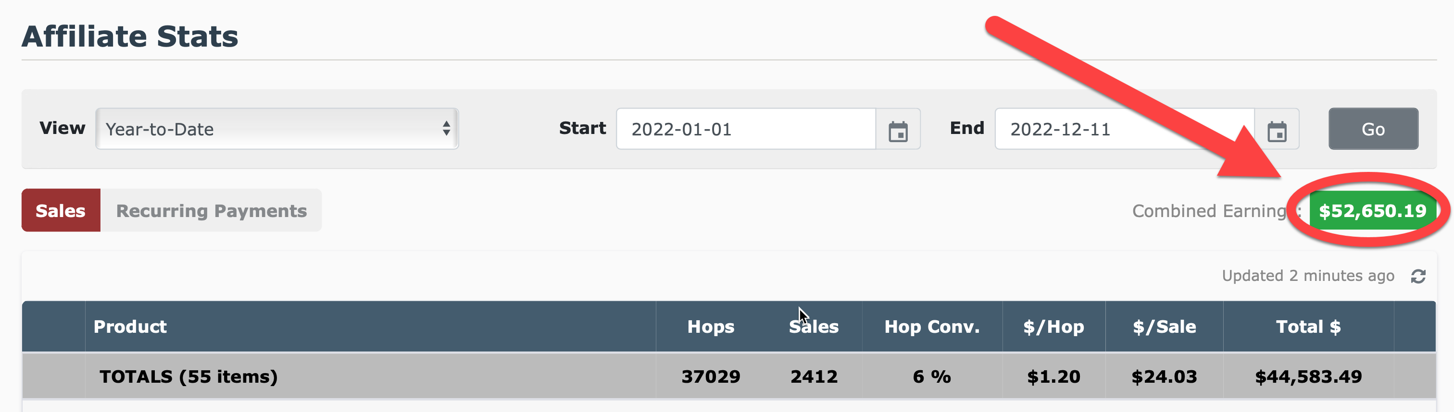The height and width of the screenshot is (412, 1454).
Task: Switch to the Recurring Payments tab
Action: click(211, 210)
